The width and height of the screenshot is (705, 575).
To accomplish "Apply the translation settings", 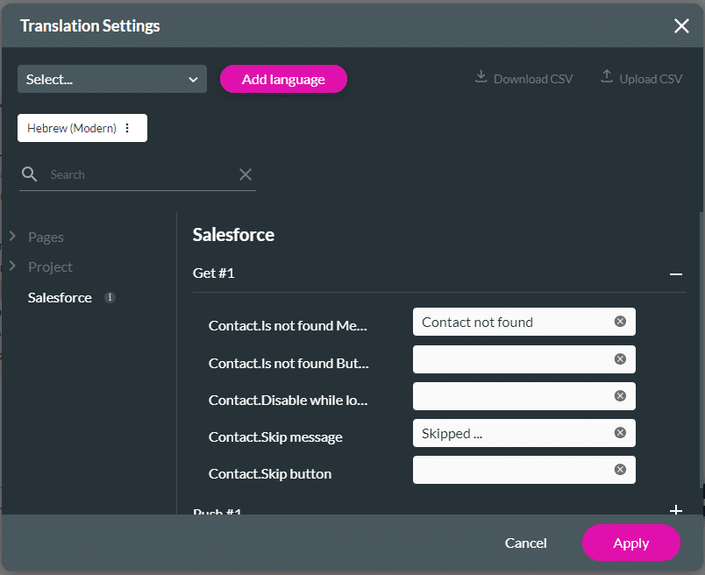I will pyautogui.click(x=630, y=543).
